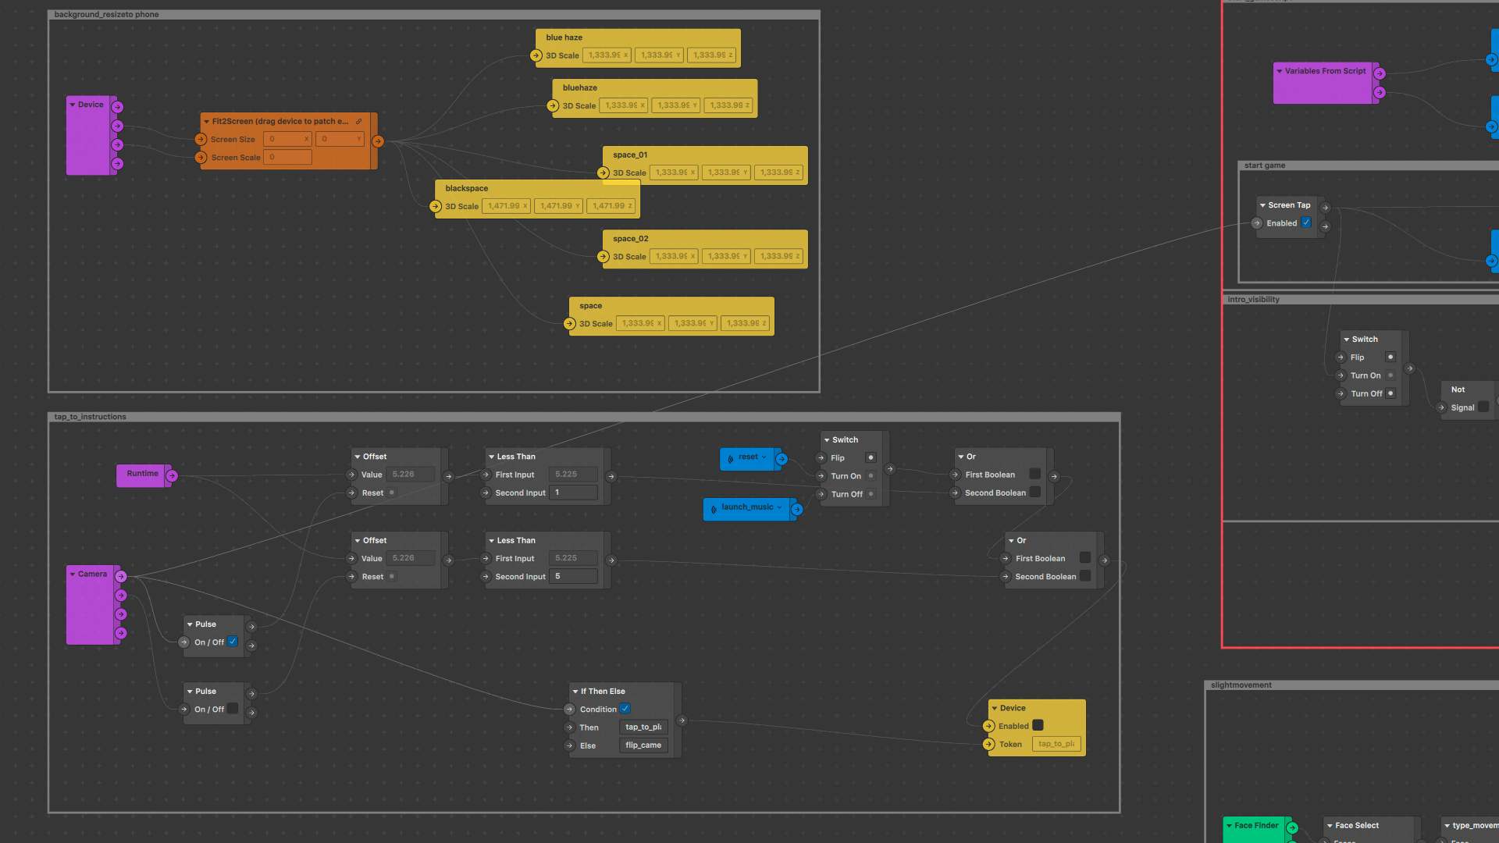This screenshot has height=843, width=1499.
Task: Click the Fit2Screen patch output port
Action: point(378,141)
